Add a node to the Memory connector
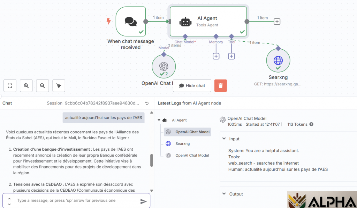The image size is (357, 208). pyautogui.click(x=216, y=56)
